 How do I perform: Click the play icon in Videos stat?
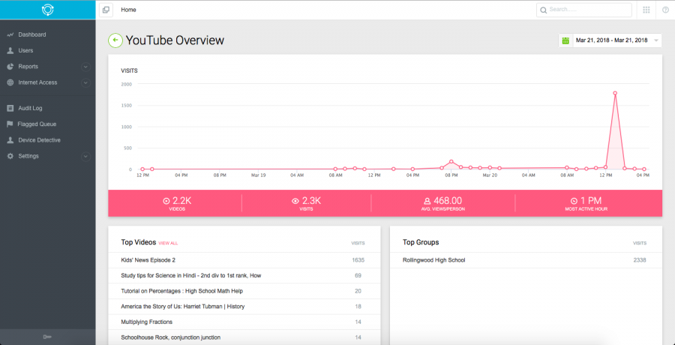coord(166,201)
